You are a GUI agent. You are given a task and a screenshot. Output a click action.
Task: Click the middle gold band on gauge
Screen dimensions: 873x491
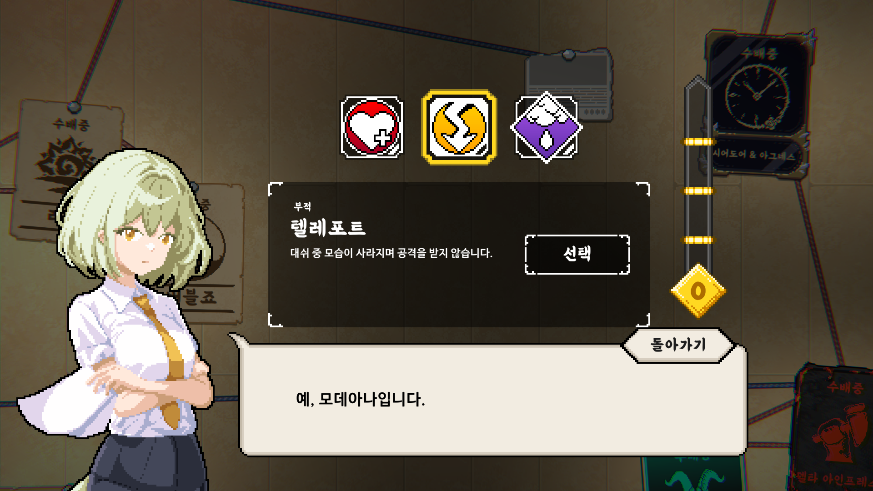[x=698, y=191]
